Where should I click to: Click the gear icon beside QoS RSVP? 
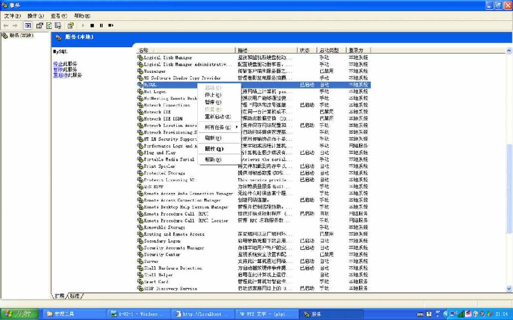pyautogui.click(x=140, y=187)
